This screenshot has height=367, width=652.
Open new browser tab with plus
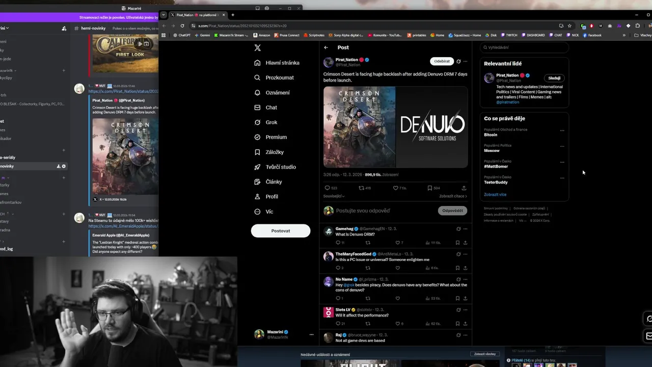coord(233,15)
